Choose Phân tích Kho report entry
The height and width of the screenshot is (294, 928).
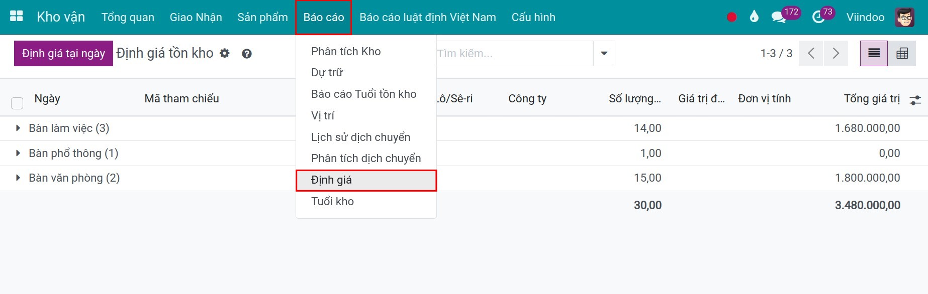[x=345, y=51]
